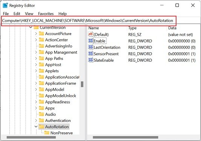Open the Edit menu
This screenshot has width=201, height=141.
17,14
